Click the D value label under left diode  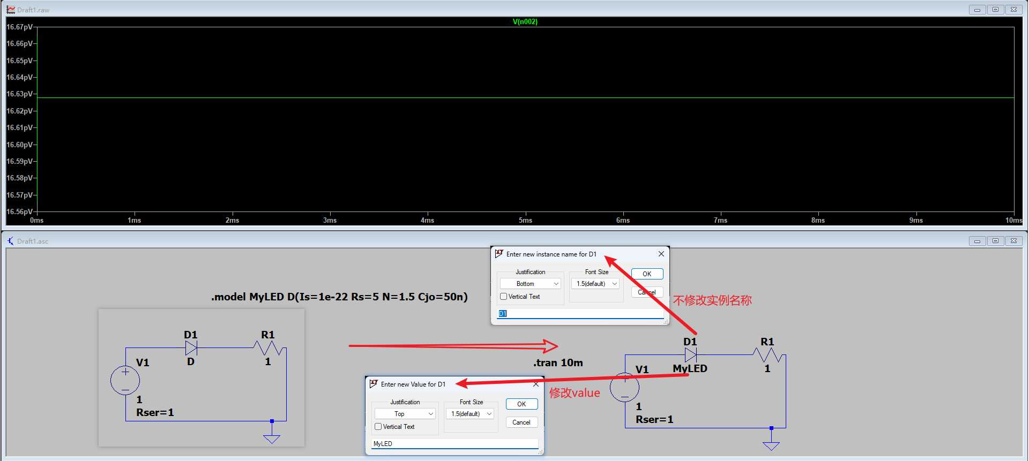[191, 362]
